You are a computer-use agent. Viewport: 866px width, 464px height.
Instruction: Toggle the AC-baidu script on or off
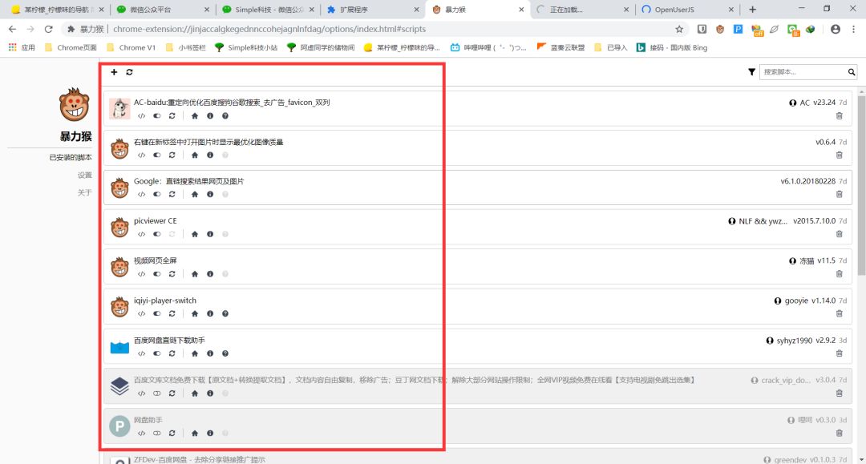coord(157,116)
